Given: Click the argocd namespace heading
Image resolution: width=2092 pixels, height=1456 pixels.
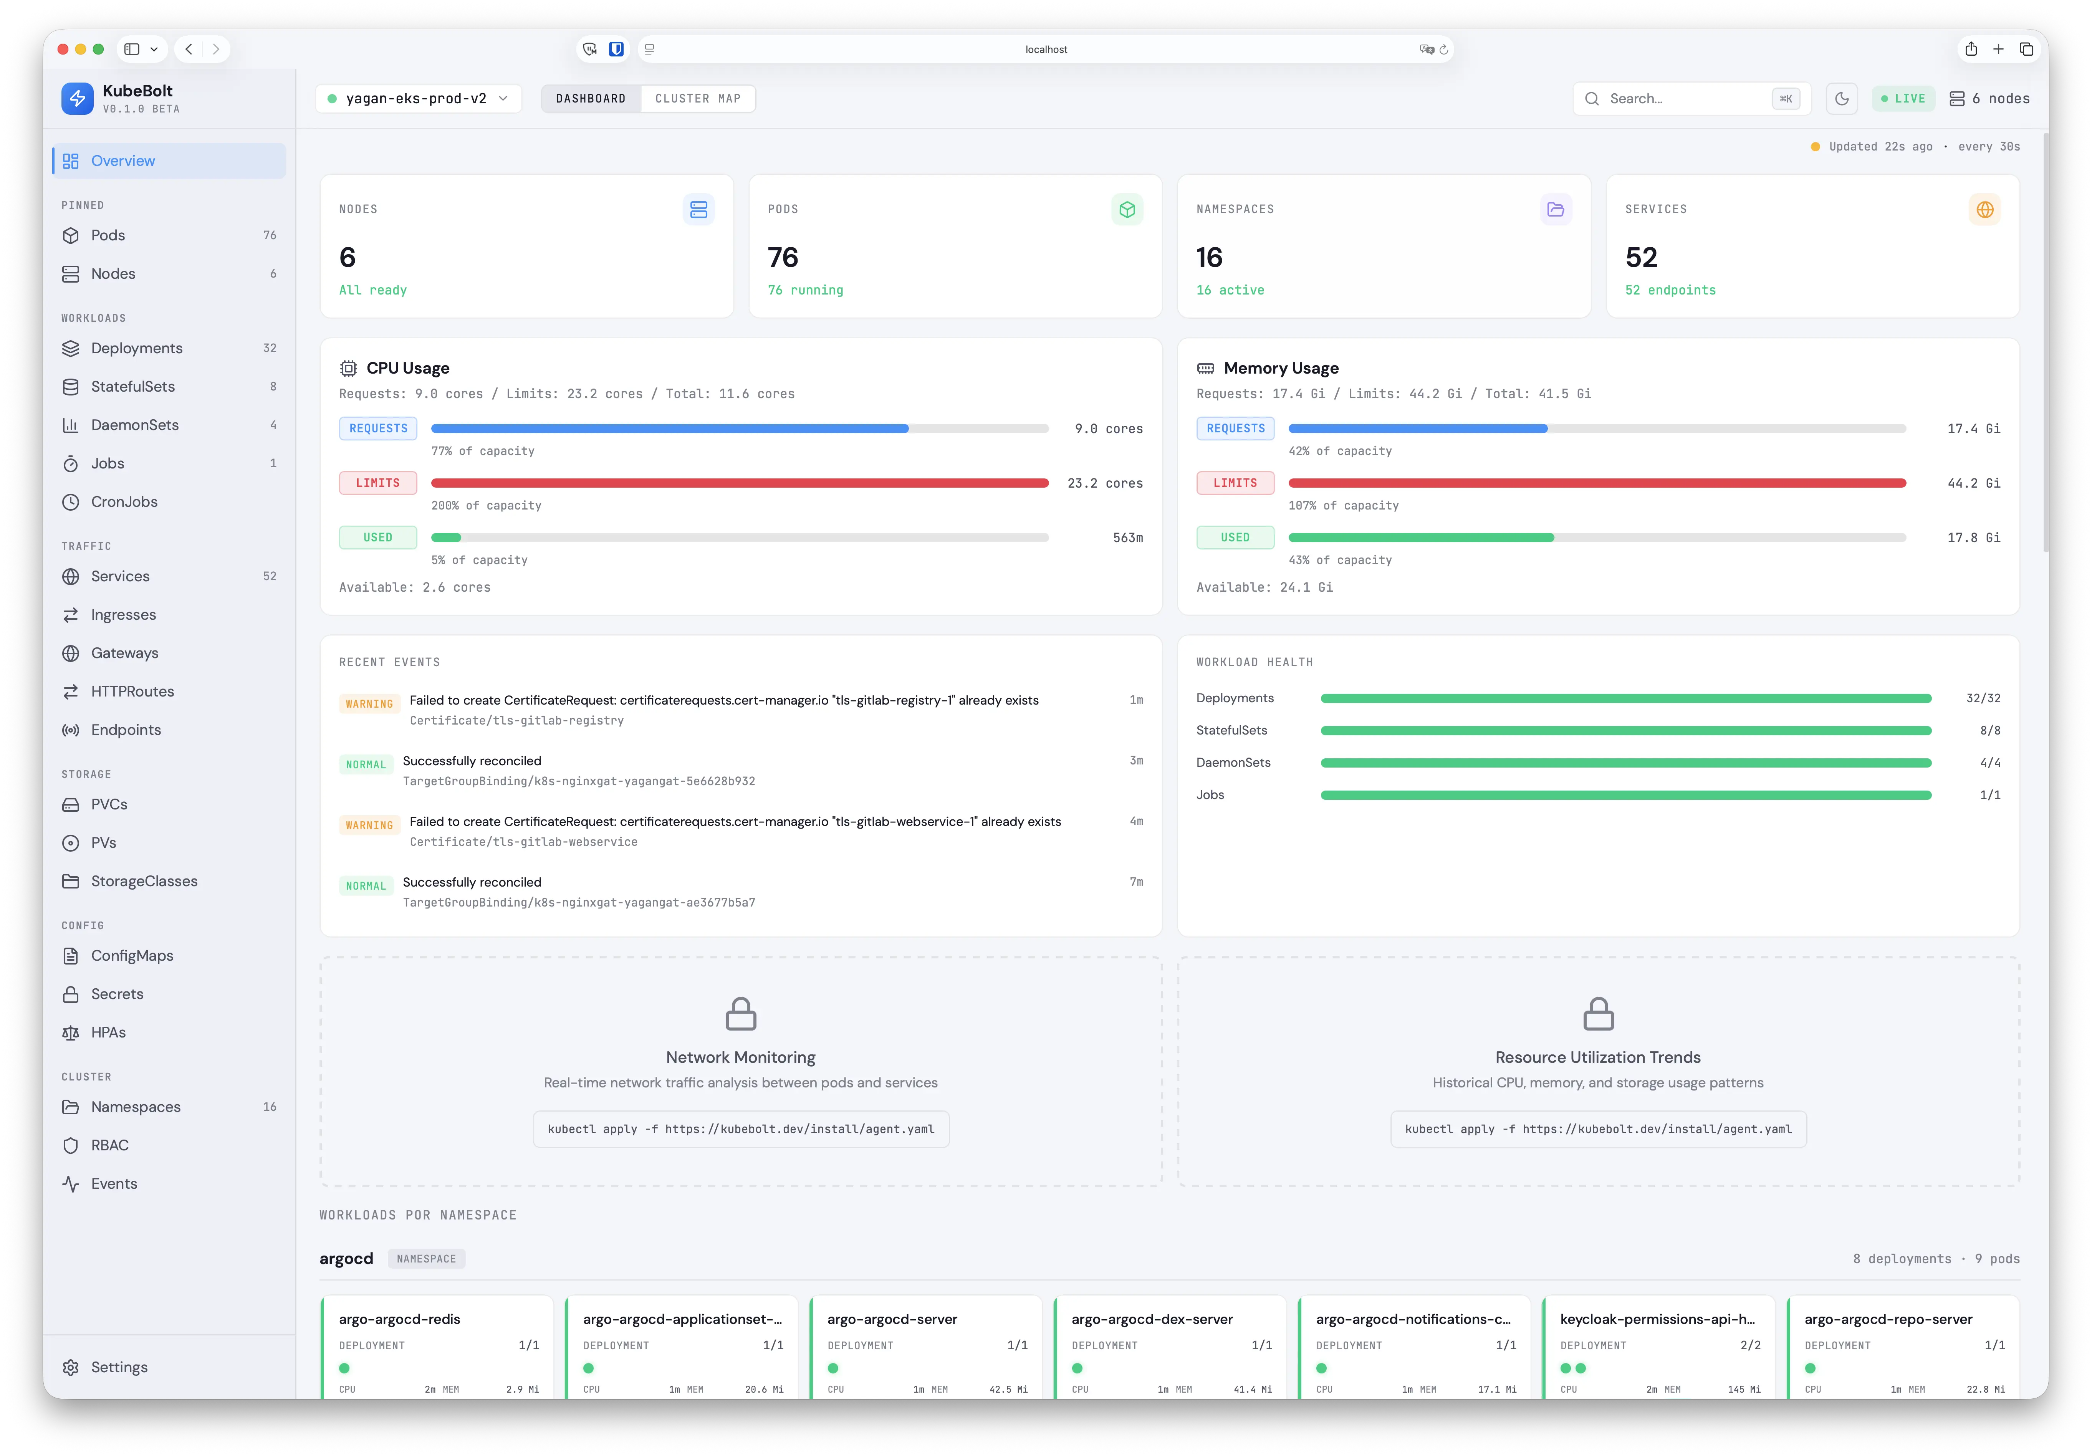Looking at the screenshot, I should pyautogui.click(x=346, y=1258).
